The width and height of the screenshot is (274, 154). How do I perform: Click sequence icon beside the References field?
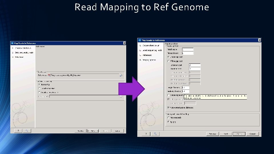(x=49, y=75)
